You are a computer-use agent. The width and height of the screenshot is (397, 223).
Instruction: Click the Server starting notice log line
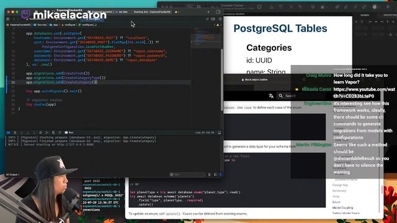tap(50, 144)
